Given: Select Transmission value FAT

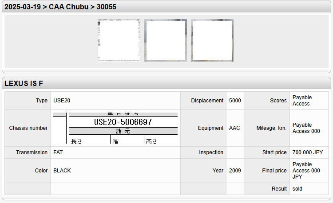Looking at the screenshot, I should tap(58, 152).
